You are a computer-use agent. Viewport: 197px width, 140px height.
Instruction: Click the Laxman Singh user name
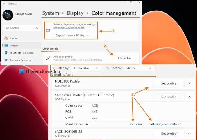pyautogui.click(x=23, y=14)
